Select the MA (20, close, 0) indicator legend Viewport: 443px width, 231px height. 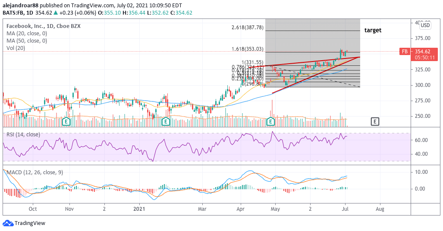pos(27,34)
